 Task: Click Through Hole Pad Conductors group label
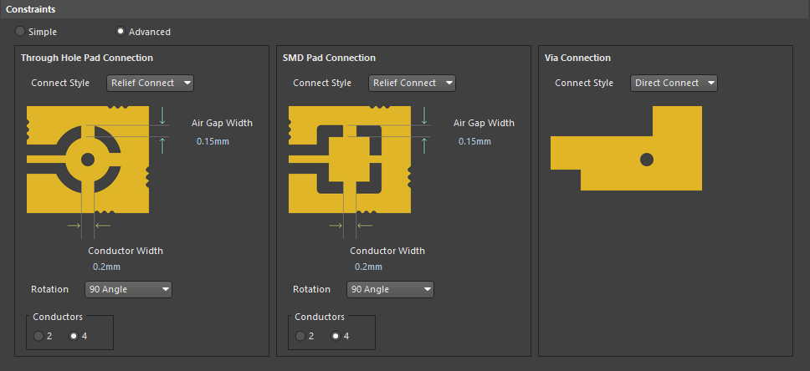point(58,317)
